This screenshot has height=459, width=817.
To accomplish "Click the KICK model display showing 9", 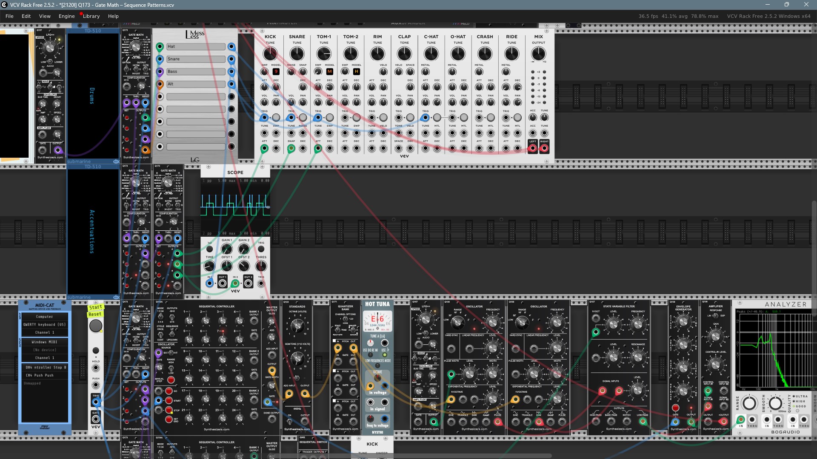I will click(276, 71).
